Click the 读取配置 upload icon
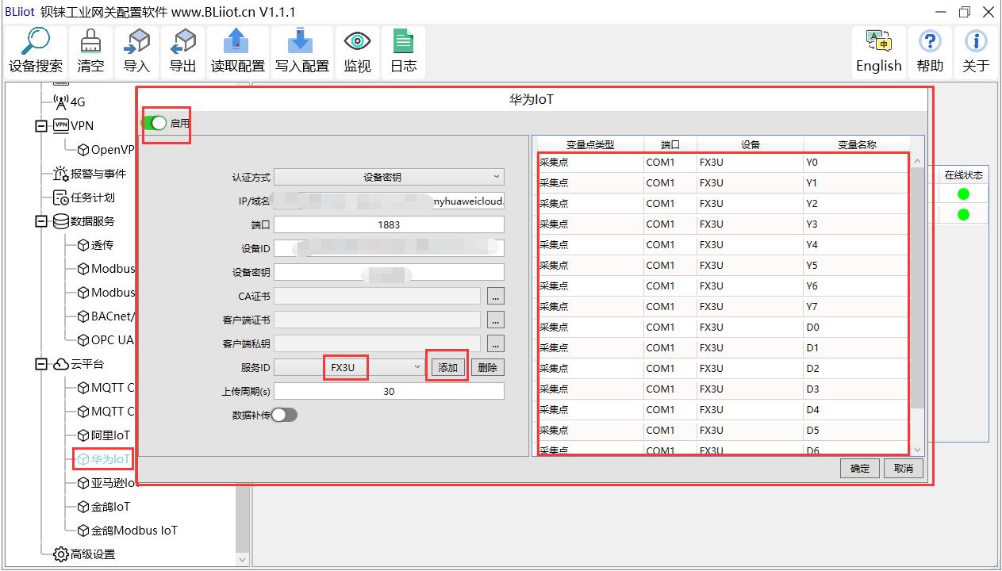1002x571 pixels. point(237,41)
